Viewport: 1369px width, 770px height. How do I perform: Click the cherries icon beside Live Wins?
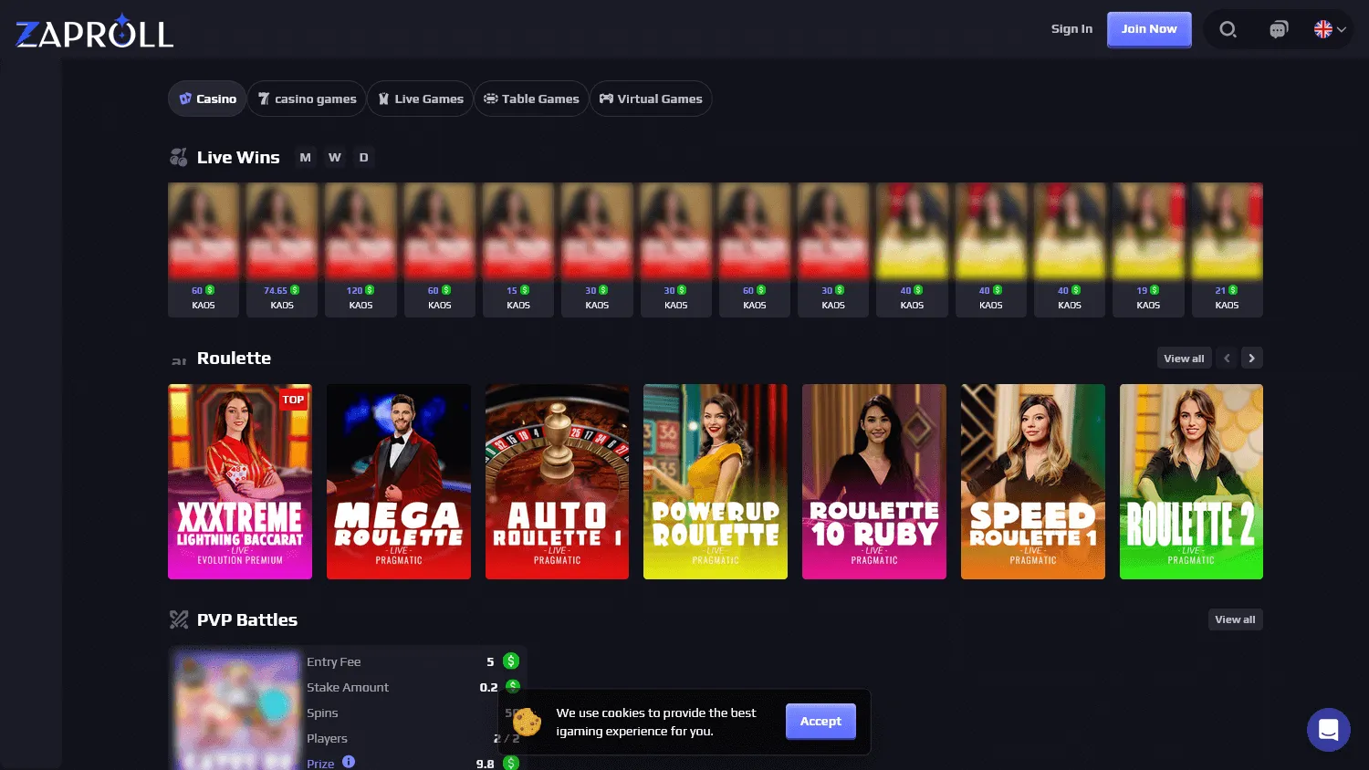pos(179,157)
